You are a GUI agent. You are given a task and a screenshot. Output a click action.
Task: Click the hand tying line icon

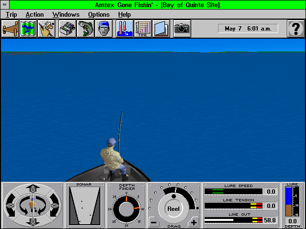(46, 29)
